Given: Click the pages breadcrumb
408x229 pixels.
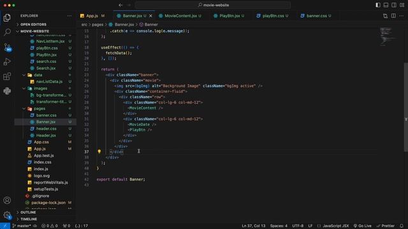Looking at the screenshot, I should [x=98, y=25].
